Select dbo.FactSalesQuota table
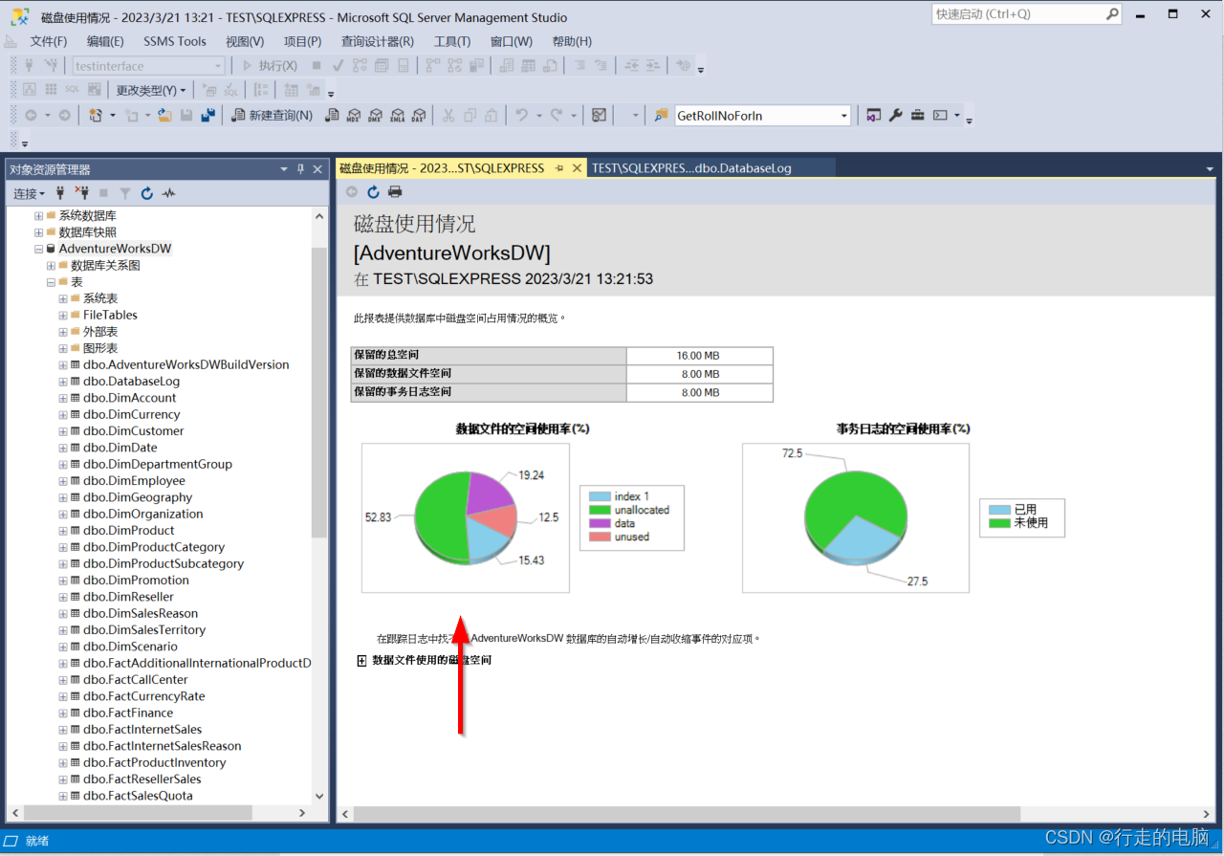This screenshot has width=1224, height=856. click(x=138, y=796)
